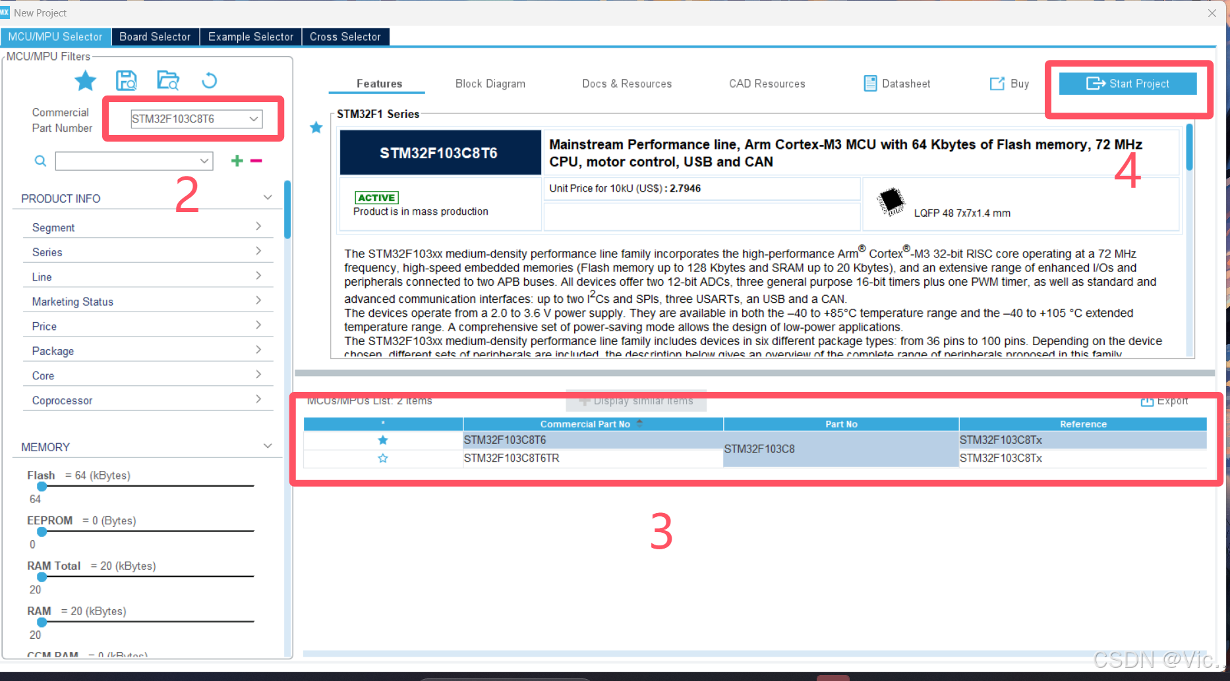Open the search field dropdown arrow
This screenshot has height=681, width=1230.
(x=204, y=161)
